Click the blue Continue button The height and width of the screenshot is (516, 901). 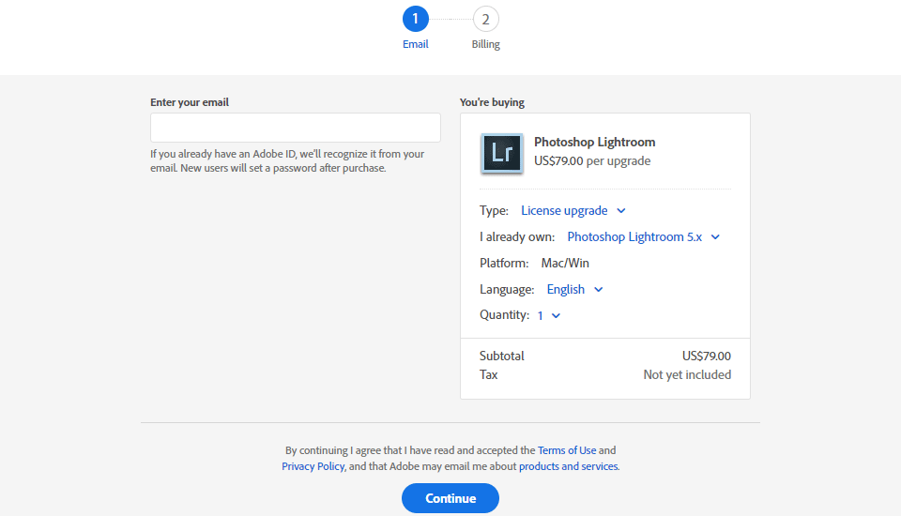pyautogui.click(x=450, y=498)
